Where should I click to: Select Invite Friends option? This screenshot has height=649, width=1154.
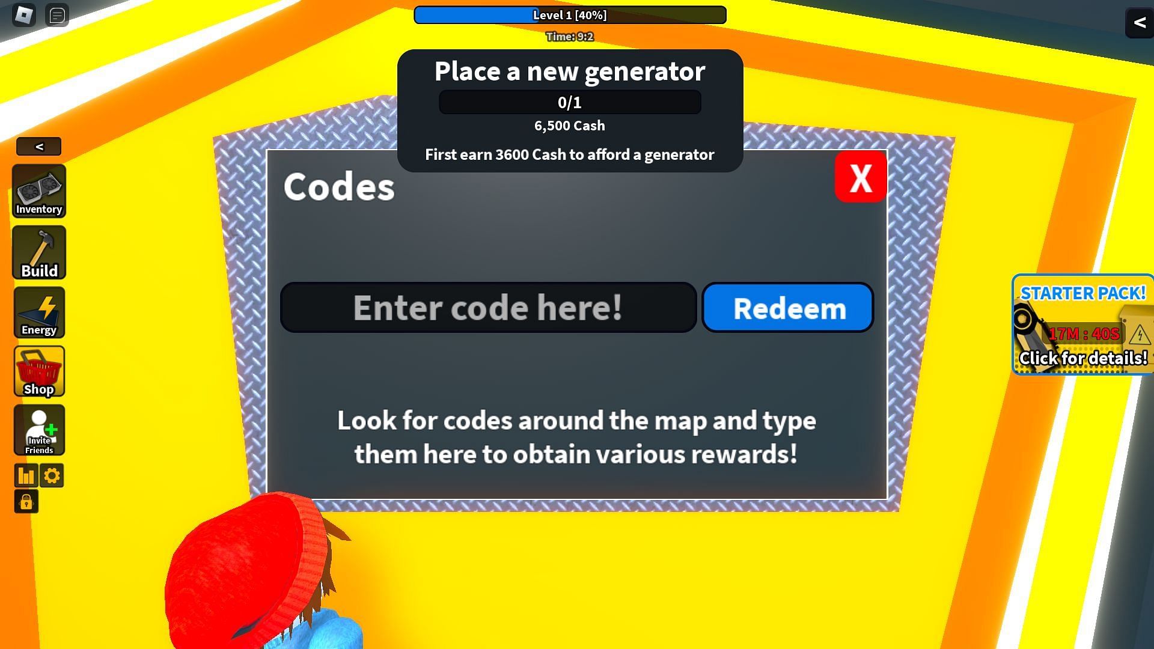pyautogui.click(x=39, y=431)
